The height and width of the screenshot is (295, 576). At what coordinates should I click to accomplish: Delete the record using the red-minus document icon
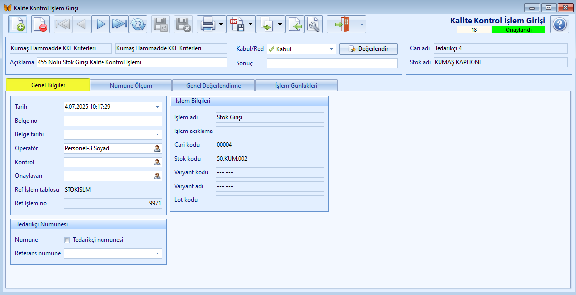tap(40, 24)
